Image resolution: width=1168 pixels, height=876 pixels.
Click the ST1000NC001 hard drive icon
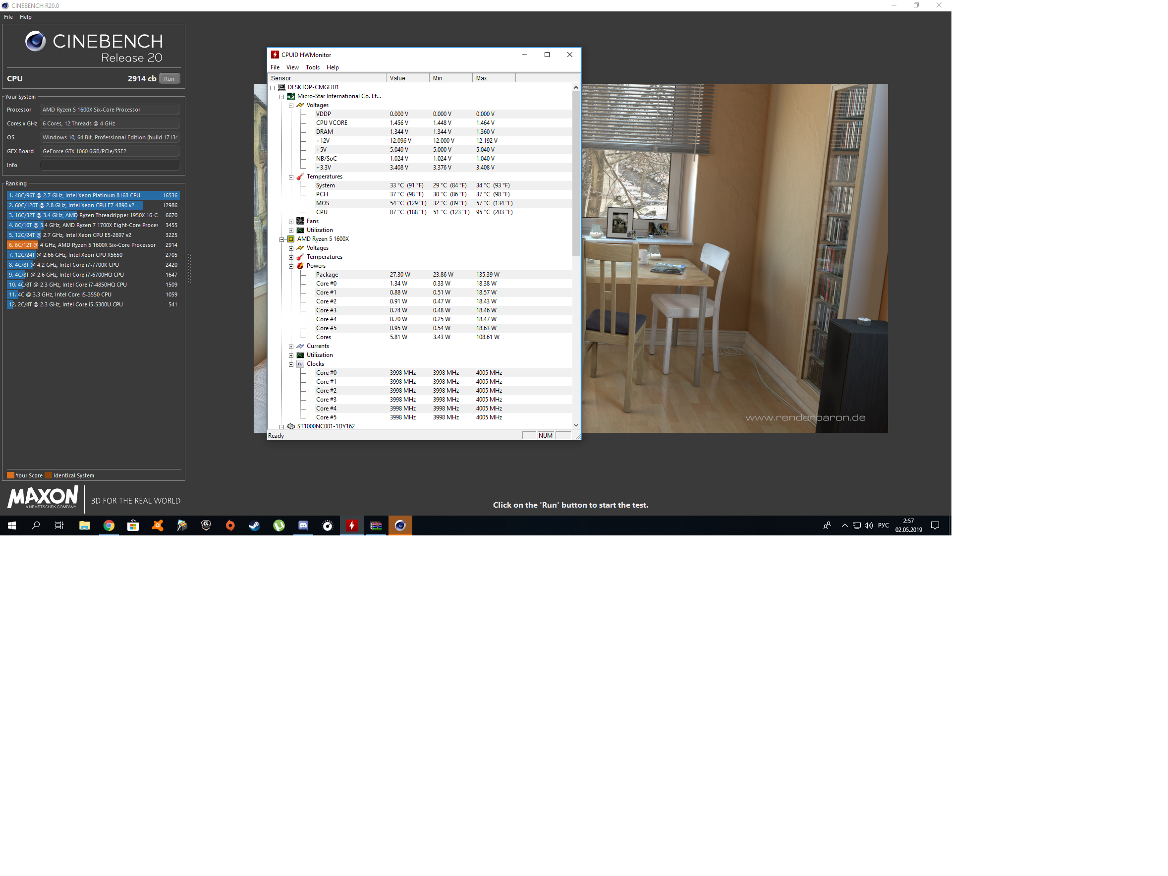(291, 426)
